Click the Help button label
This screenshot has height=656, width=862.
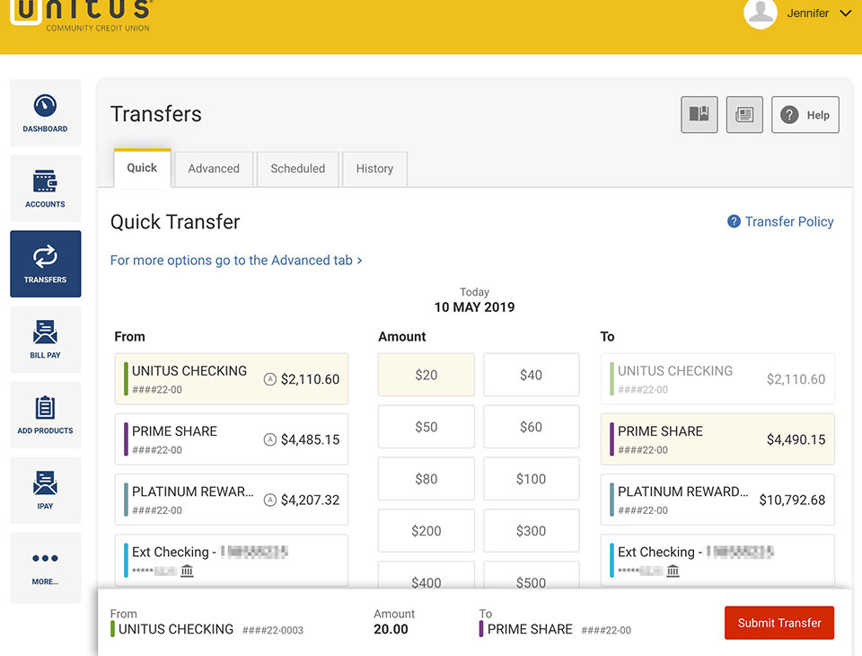(x=818, y=115)
